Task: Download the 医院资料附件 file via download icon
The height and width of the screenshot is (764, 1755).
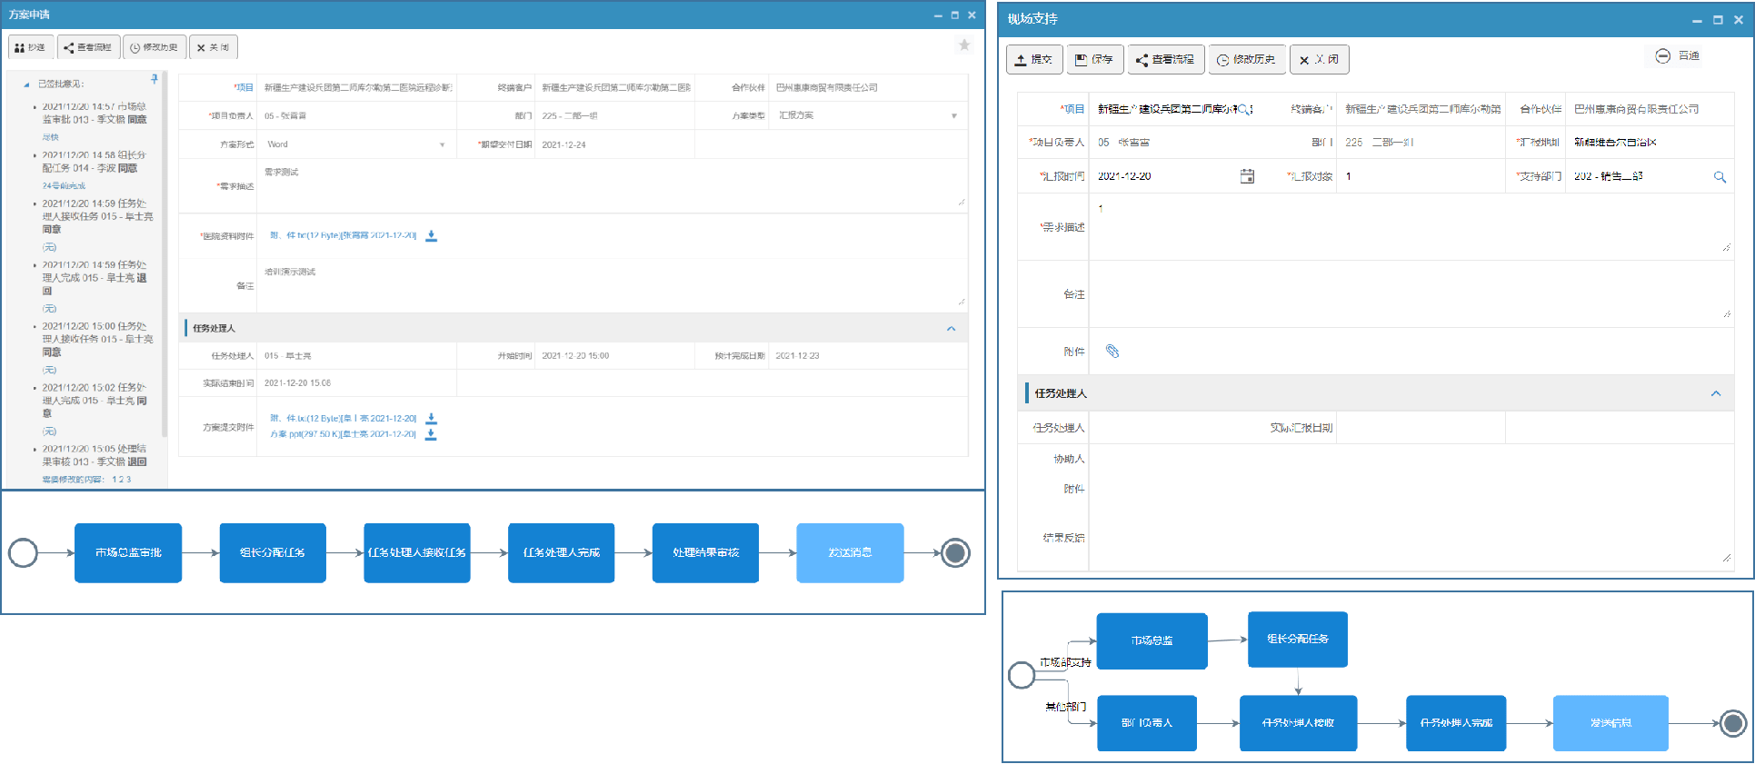Action: tap(432, 236)
